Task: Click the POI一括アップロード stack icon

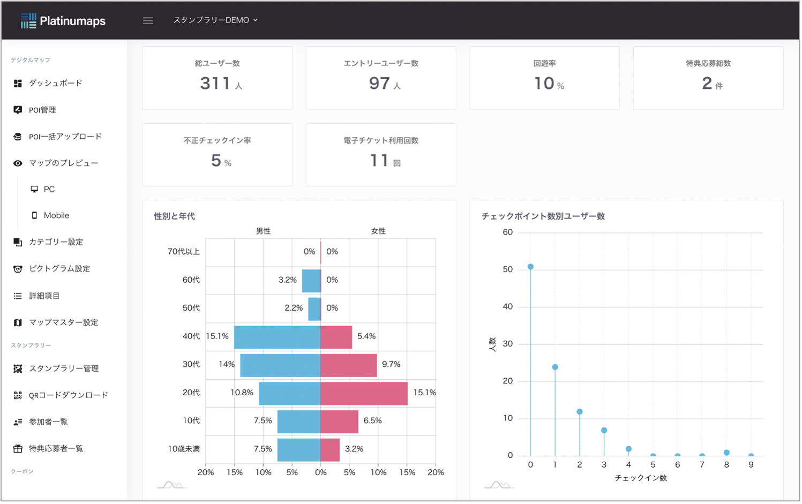Action: 18,137
